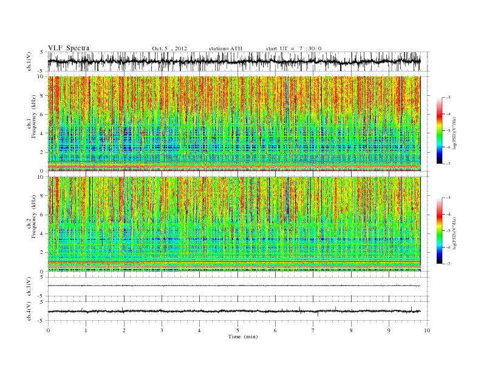481x371 pixels.
Task: Click time-axis tick label "6" minutes
Action: pyautogui.click(x=275, y=330)
